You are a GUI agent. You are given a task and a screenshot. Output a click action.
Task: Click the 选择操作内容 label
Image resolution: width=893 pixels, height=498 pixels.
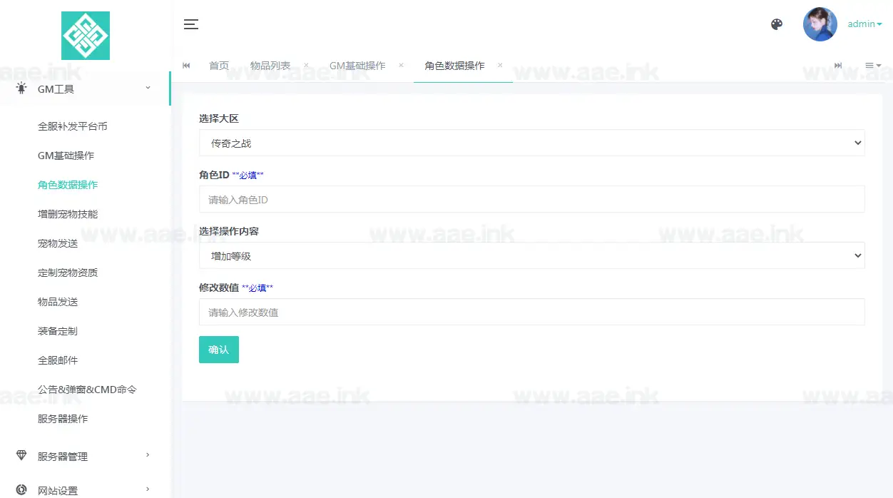(229, 231)
